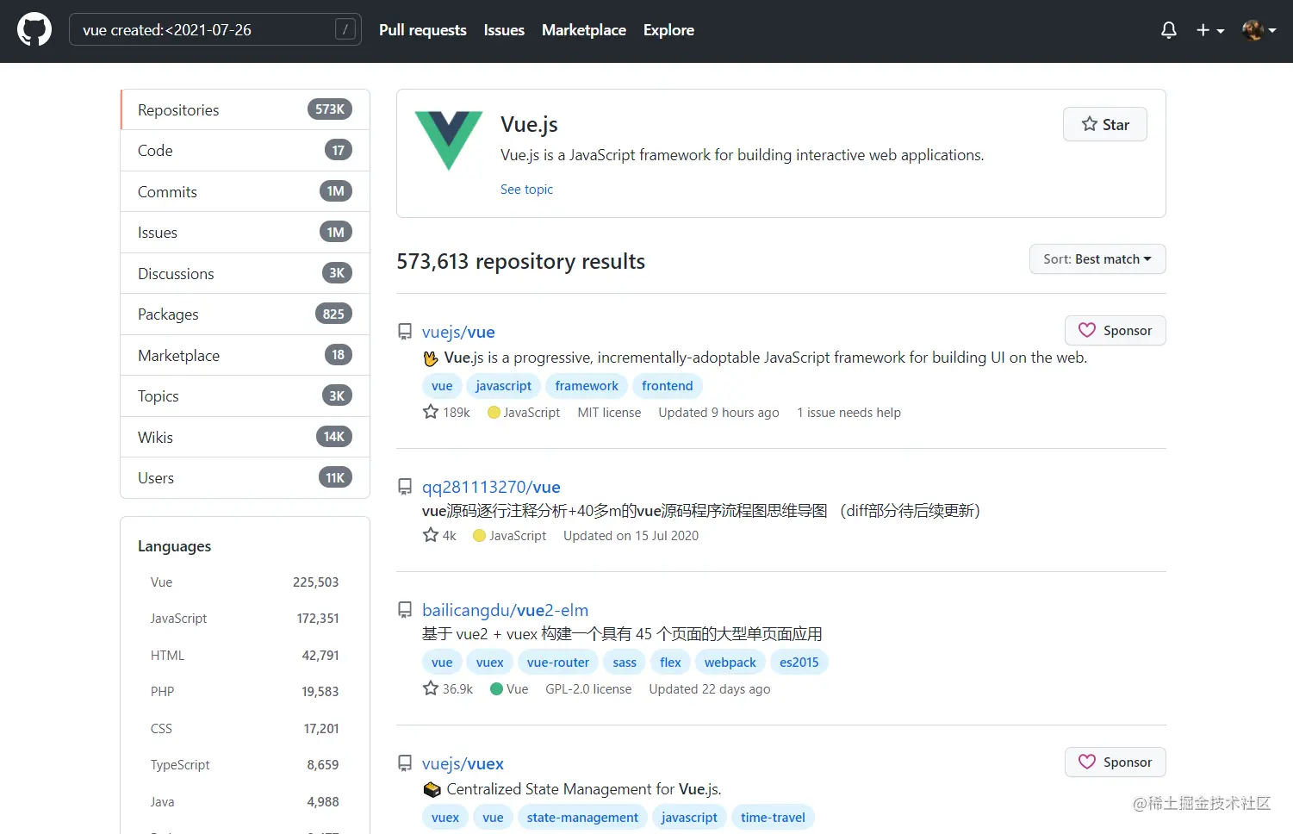The height and width of the screenshot is (834, 1293).
Task: Click the slash shortcut key icon in search
Action: 345,30
